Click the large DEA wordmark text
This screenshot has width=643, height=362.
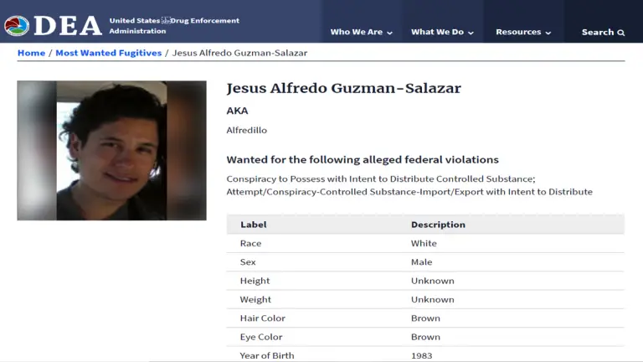click(x=67, y=26)
